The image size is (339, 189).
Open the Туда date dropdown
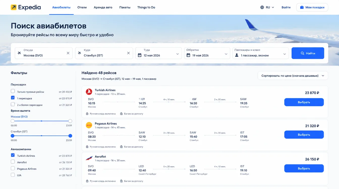pos(158,53)
